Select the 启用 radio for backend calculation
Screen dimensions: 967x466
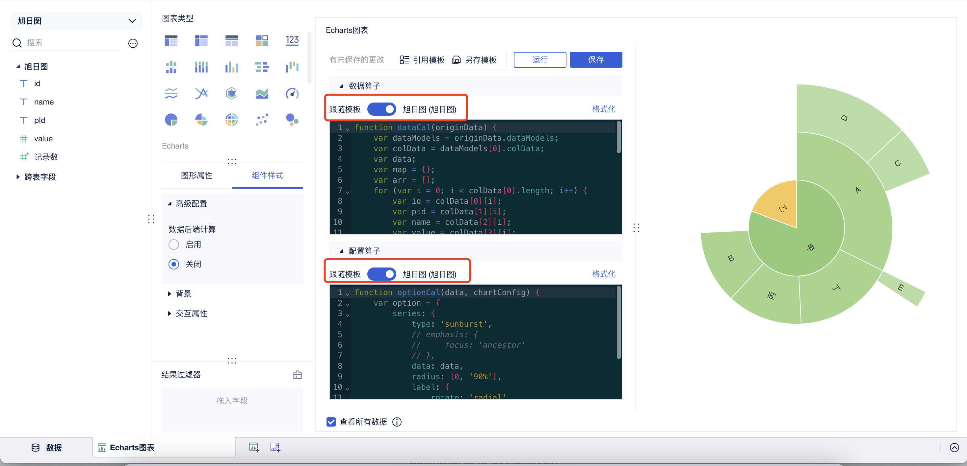point(174,245)
